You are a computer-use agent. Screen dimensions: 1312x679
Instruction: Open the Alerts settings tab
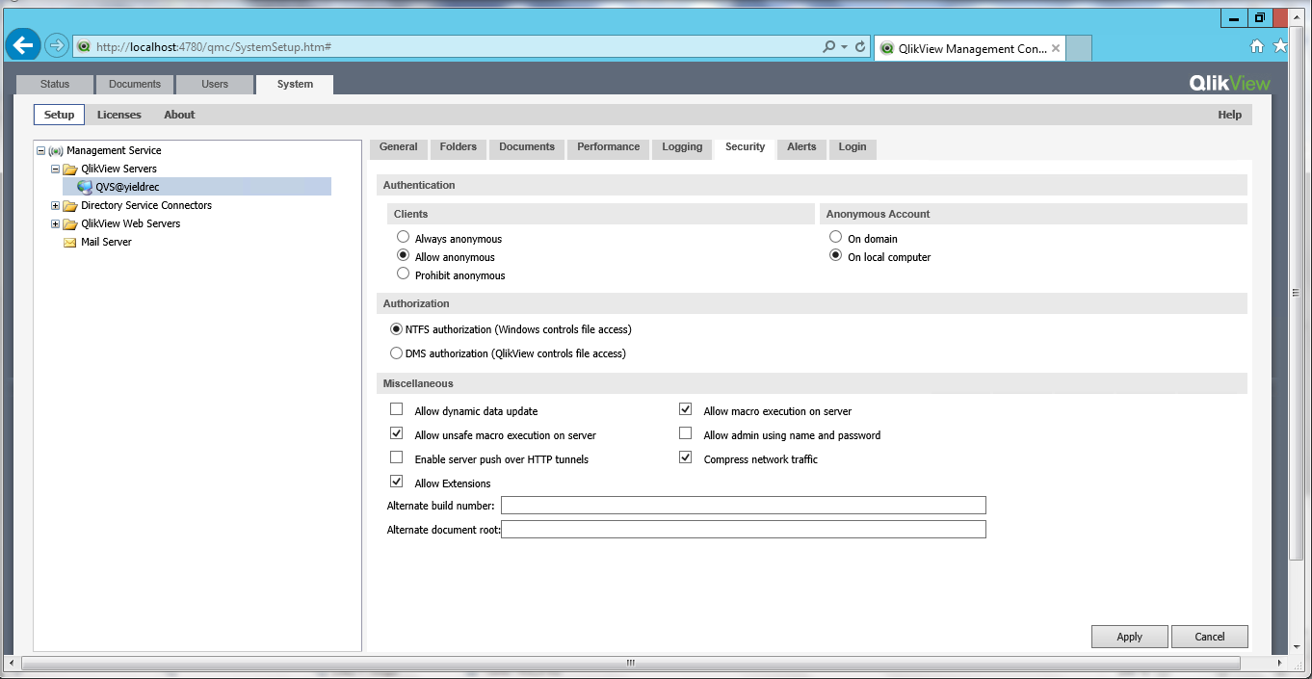[x=801, y=147]
